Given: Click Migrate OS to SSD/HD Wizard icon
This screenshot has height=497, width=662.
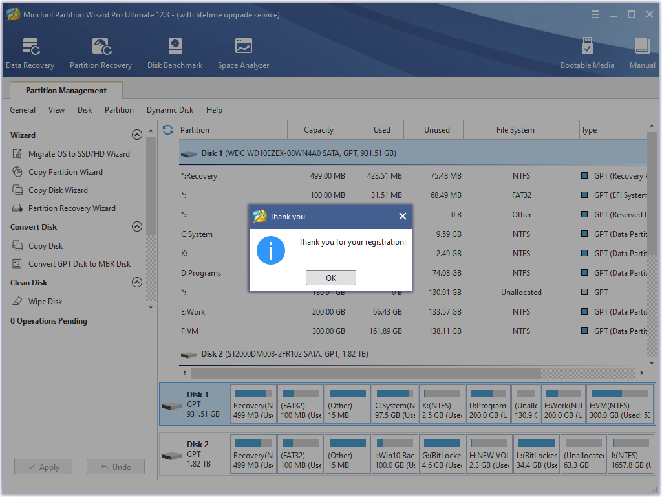Looking at the screenshot, I should pyautogui.click(x=17, y=154).
